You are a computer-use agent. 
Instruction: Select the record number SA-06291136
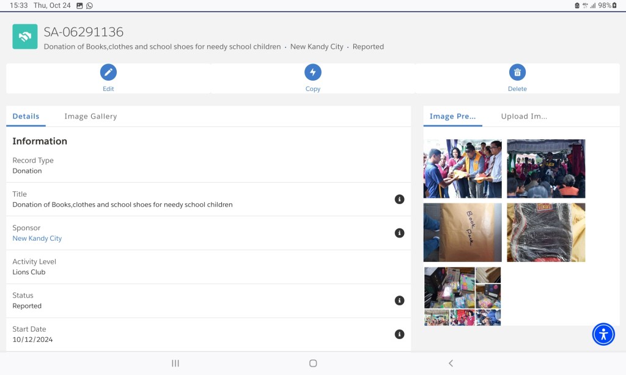(83, 32)
